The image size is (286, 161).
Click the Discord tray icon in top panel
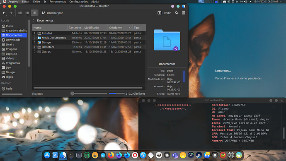coord(225,2)
